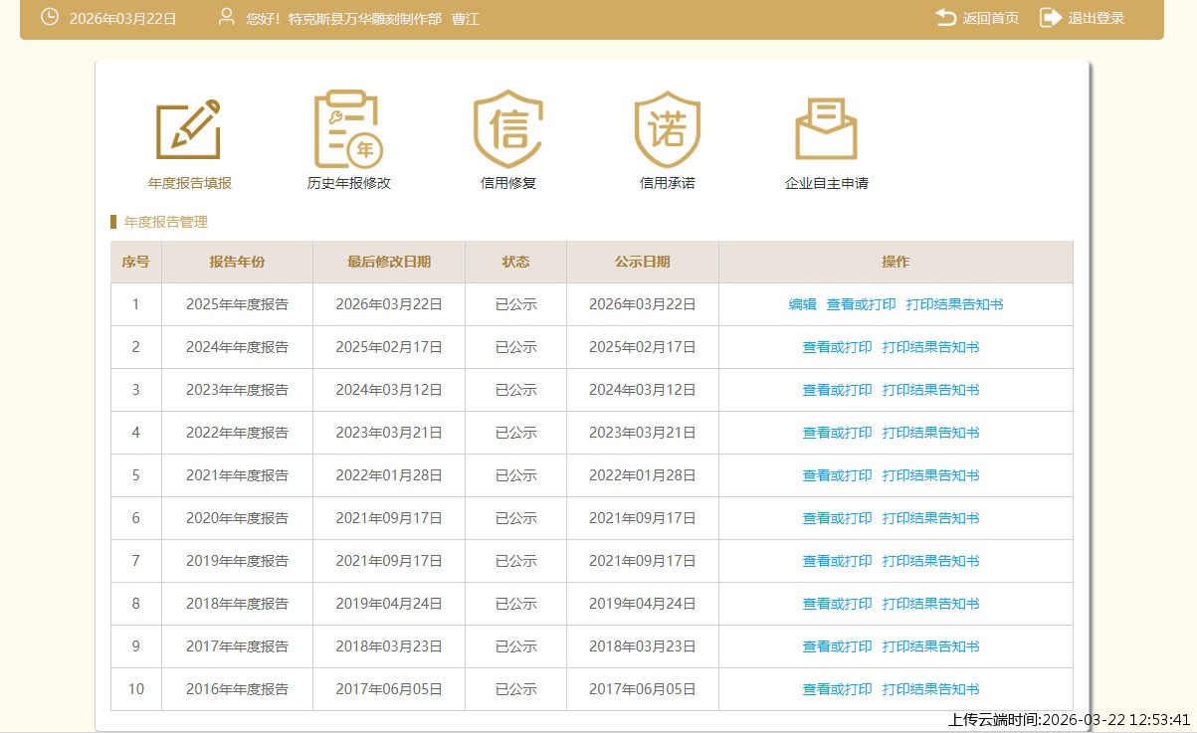Edit the 2025年年度报告 via 编辑 link
This screenshot has width=1197, height=733.
[802, 304]
